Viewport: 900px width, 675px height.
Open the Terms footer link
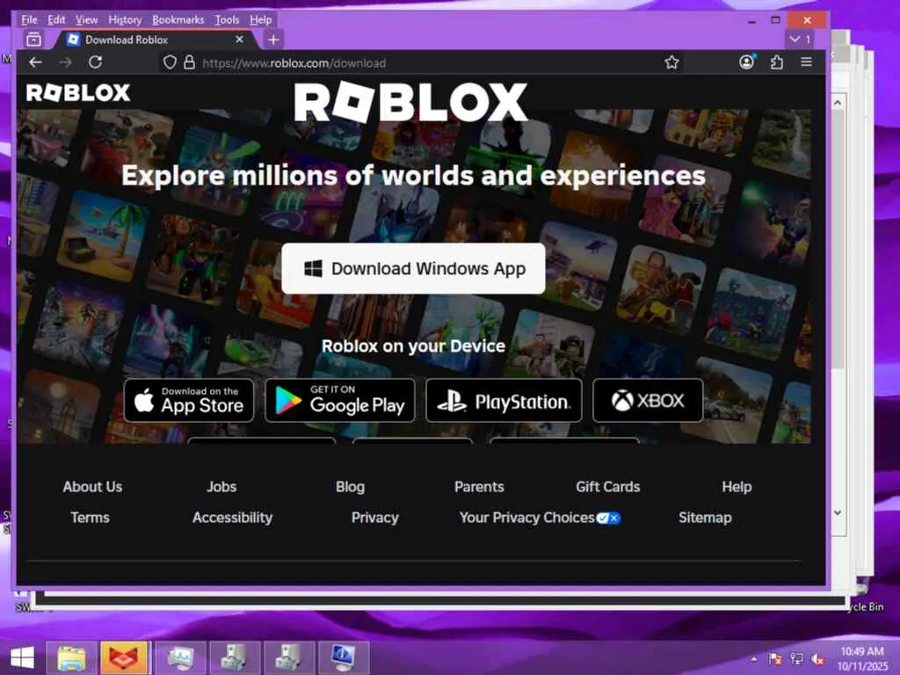91,518
